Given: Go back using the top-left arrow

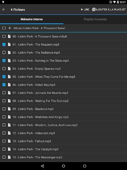Looking at the screenshot, I should point(4,10).
